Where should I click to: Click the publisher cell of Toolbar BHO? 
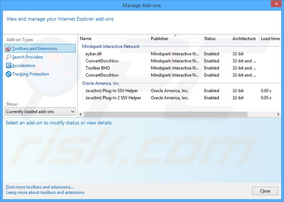[x=175, y=68]
